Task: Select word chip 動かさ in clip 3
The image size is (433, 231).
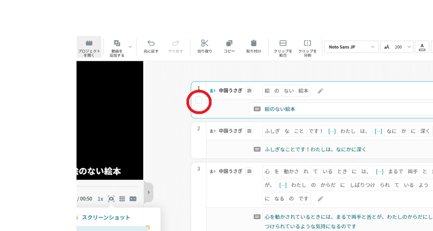Action: click(x=291, y=171)
